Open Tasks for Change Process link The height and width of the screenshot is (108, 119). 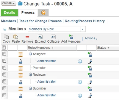[40, 21]
